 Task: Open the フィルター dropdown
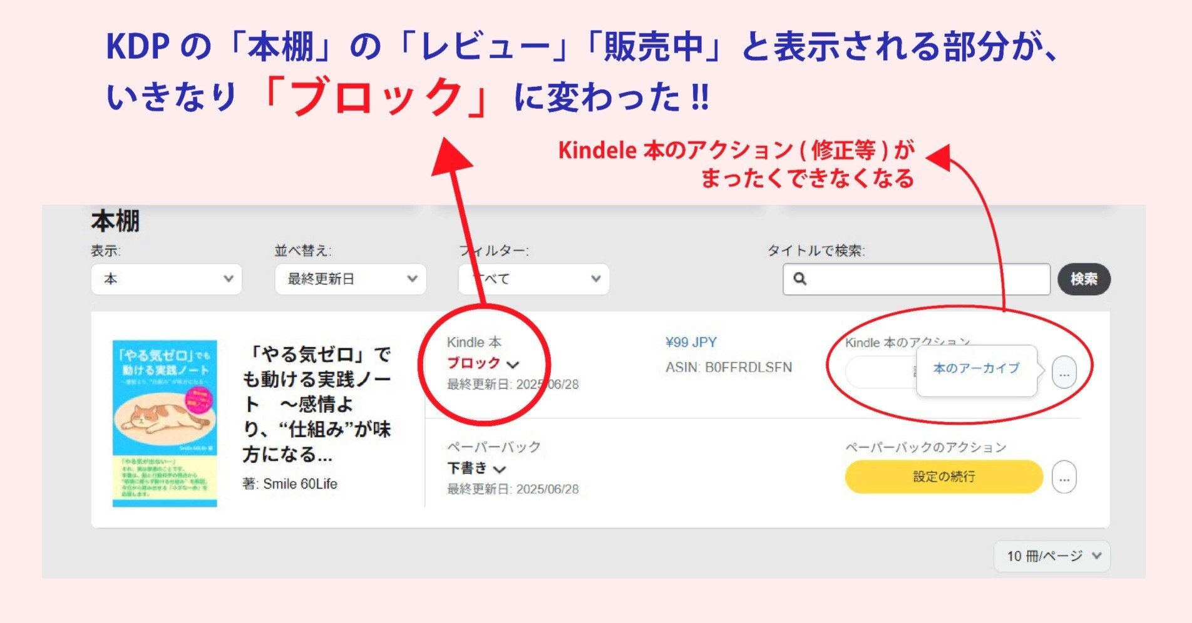pyautogui.click(x=534, y=279)
